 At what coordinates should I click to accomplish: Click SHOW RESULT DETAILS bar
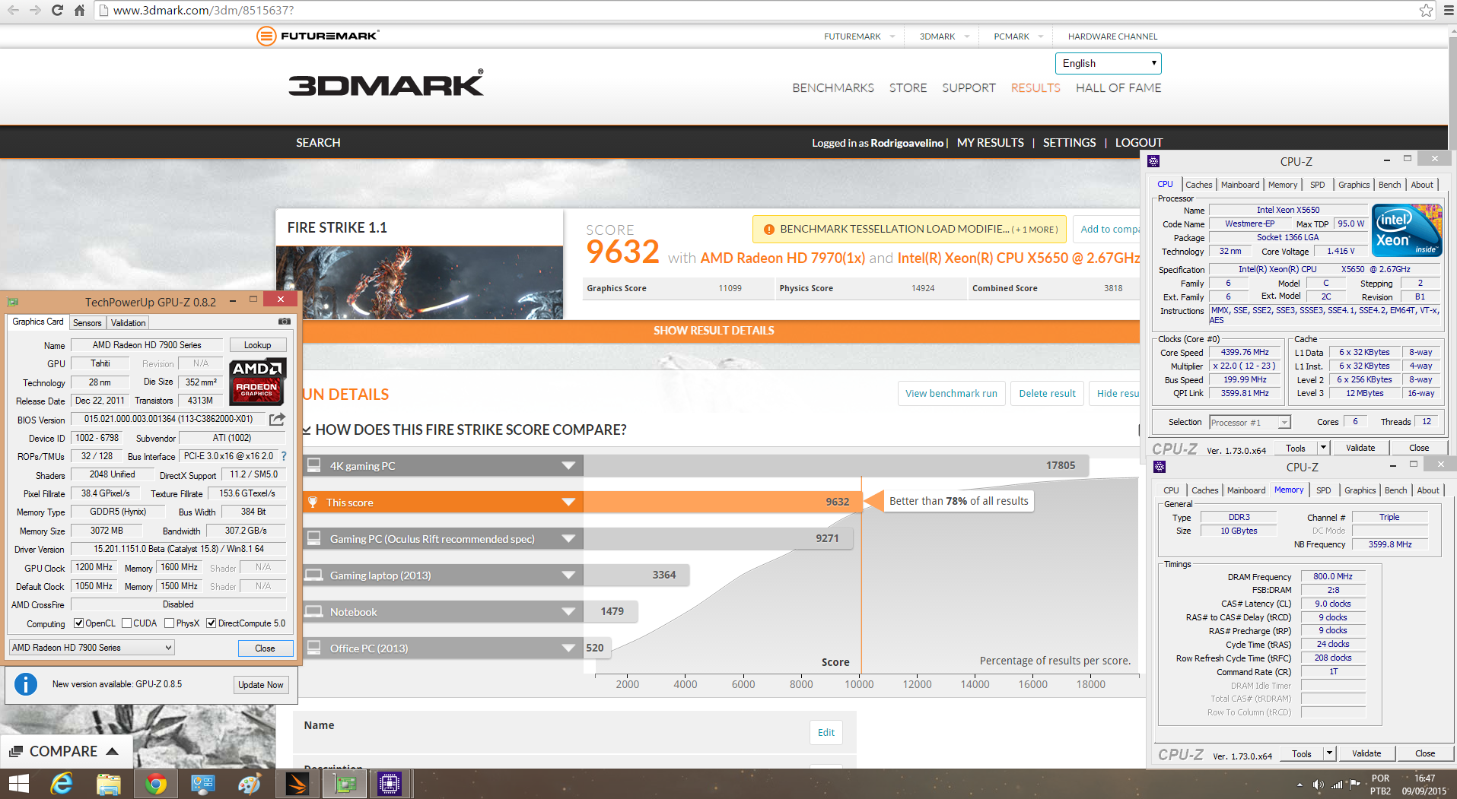pyautogui.click(x=714, y=331)
